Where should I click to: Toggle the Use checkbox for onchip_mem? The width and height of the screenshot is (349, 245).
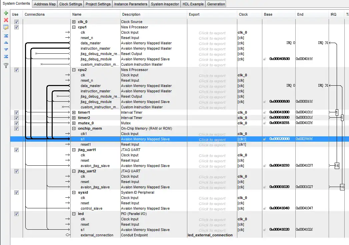16,129
